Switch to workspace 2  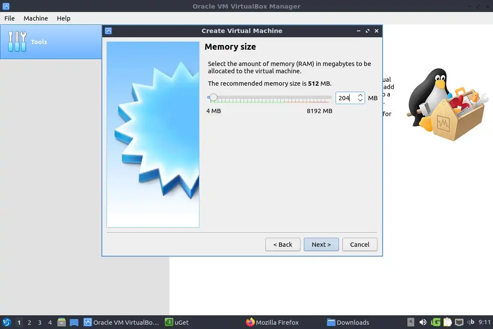pos(30,323)
